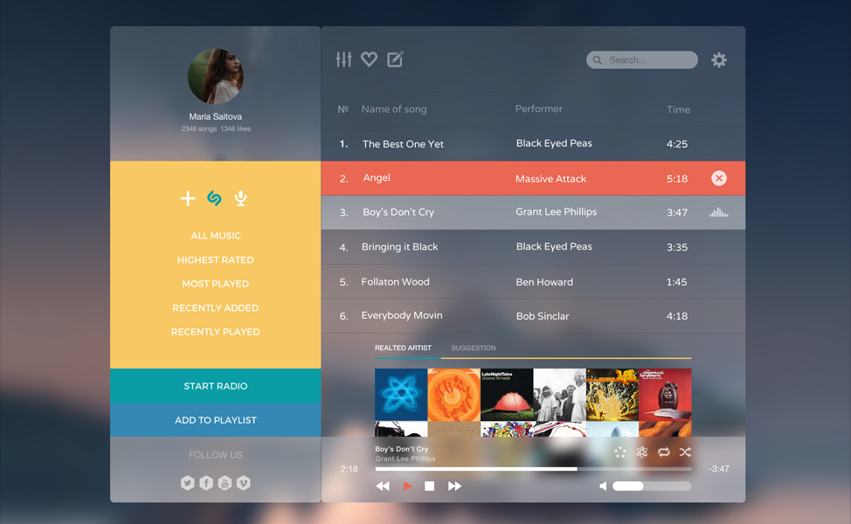Click the edit pencil icon
Viewport: 851px width, 524px height.
[x=396, y=59]
